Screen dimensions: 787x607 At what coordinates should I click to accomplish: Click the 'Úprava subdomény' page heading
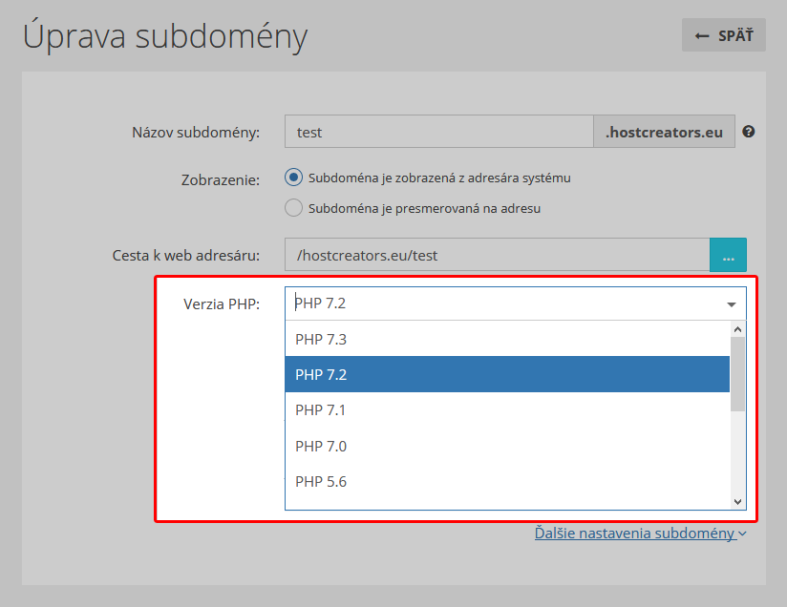(165, 36)
